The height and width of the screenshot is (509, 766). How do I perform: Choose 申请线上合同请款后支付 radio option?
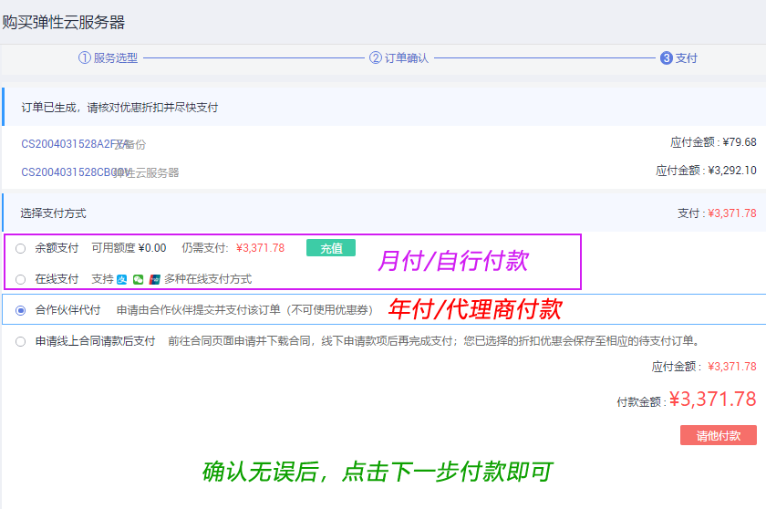point(21,341)
